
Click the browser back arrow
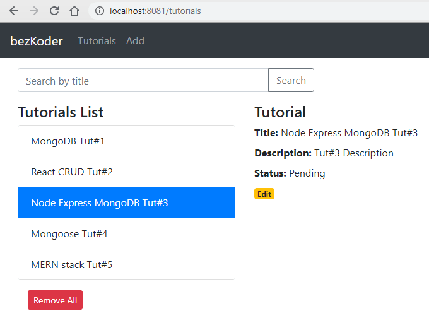[14, 11]
